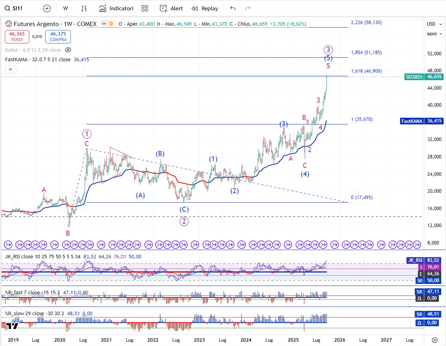Screen dimensions: 446x346
Task: Toggle the apoz scale mode label
Action: coord(432,34)
